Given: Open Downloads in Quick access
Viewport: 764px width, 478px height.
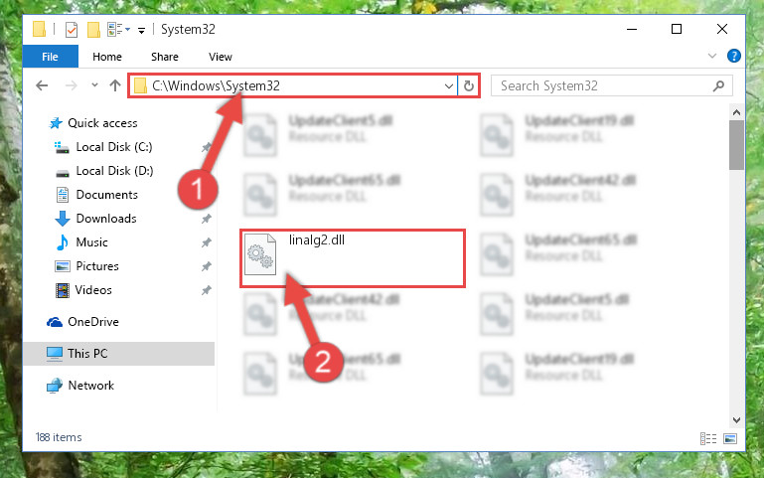Looking at the screenshot, I should [x=106, y=219].
